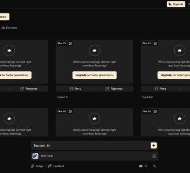Click the Squish it caption below the center card
190x173 pixels.
point(62,97)
